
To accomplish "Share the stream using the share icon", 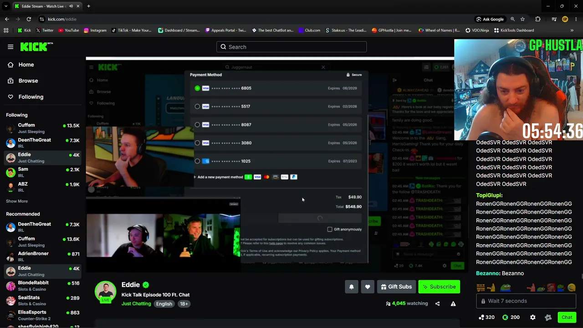I will click(x=437, y=303).
